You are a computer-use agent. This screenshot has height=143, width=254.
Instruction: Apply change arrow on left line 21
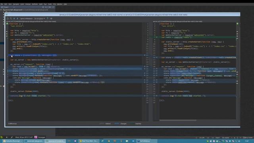tap(144, 69)
